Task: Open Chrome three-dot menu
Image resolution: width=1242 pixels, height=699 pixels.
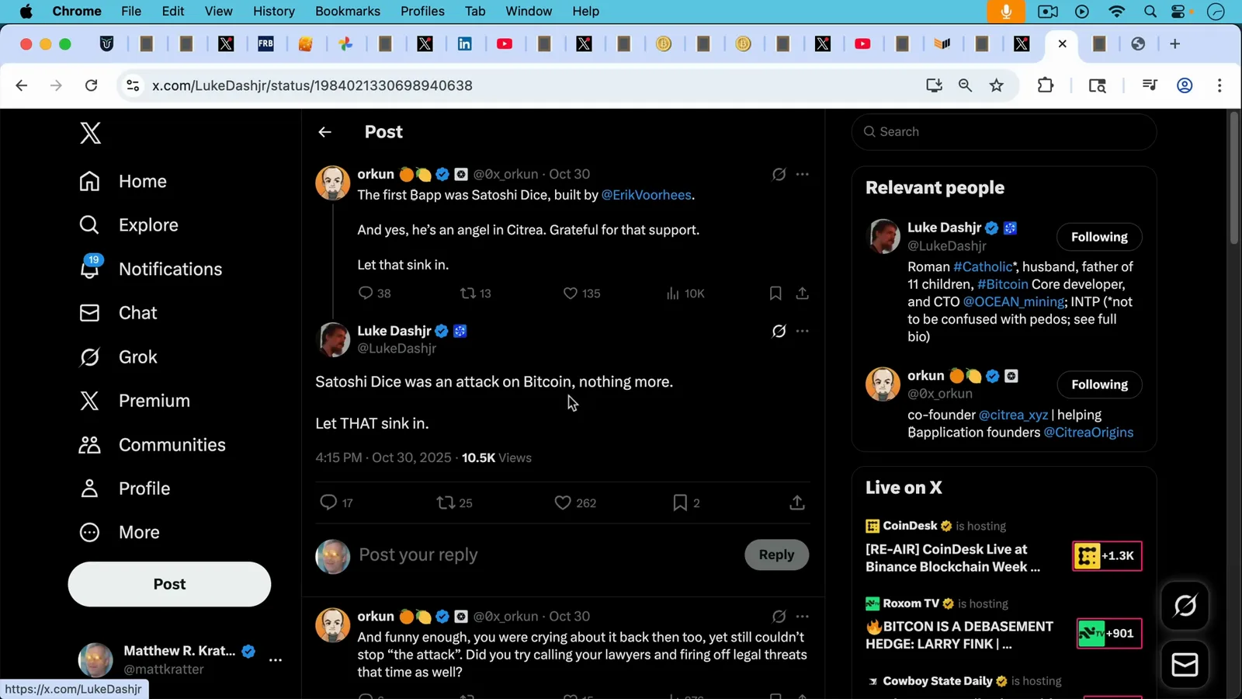Action: coord(1219,85)
